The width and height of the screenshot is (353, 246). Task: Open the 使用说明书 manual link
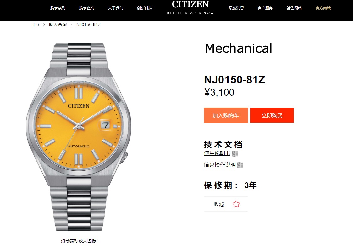(217, 153)
